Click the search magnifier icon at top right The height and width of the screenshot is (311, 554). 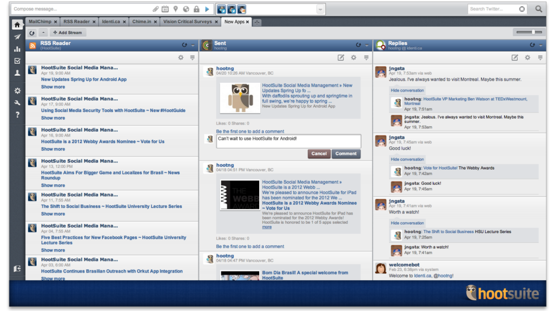coord(538,9)
